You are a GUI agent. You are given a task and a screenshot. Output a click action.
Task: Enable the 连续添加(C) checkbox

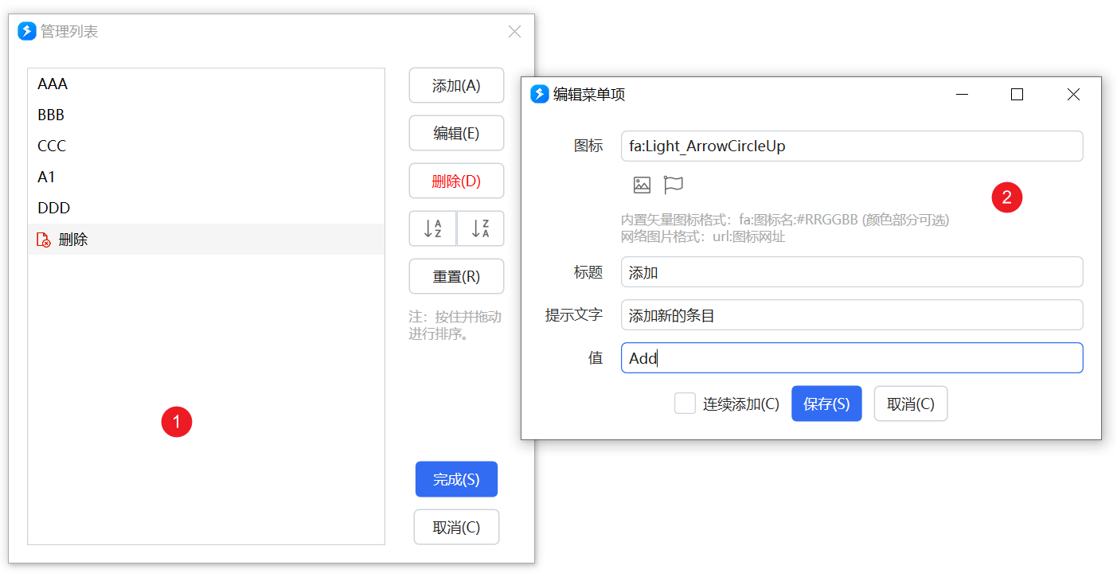[x=685, y=404]
